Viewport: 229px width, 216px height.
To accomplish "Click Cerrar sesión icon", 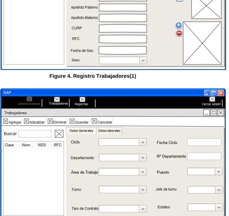I will point(212,99).
